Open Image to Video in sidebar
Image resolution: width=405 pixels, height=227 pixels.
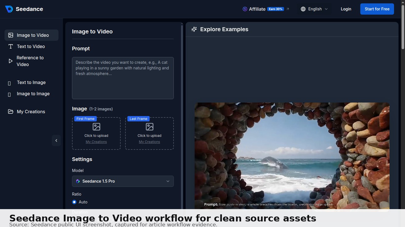pyautogui.click(x=31, y=35)
